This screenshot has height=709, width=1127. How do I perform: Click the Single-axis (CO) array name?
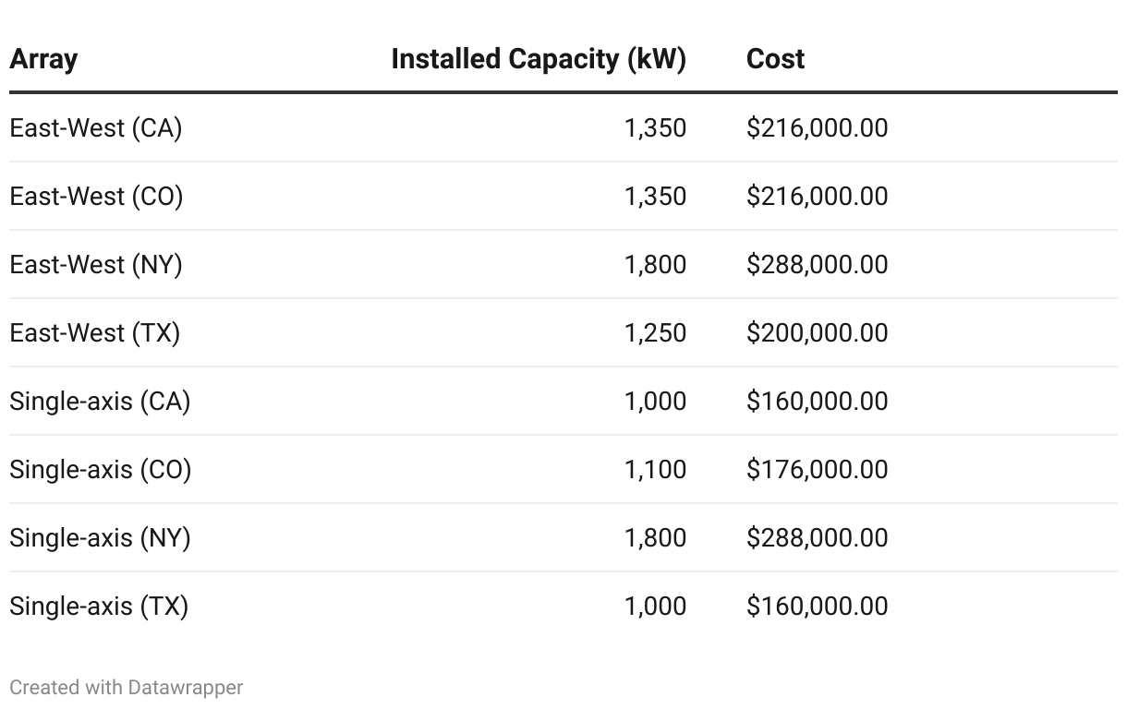tap(101, 470)
